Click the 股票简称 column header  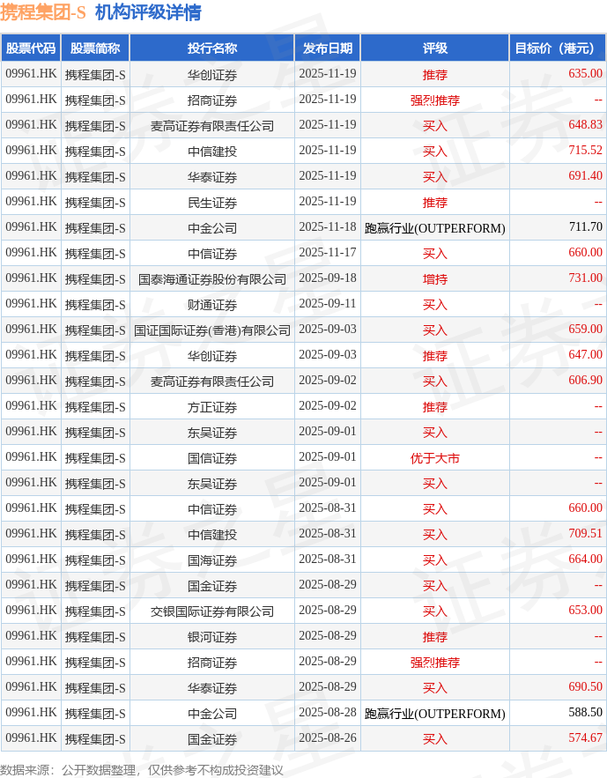95,48
